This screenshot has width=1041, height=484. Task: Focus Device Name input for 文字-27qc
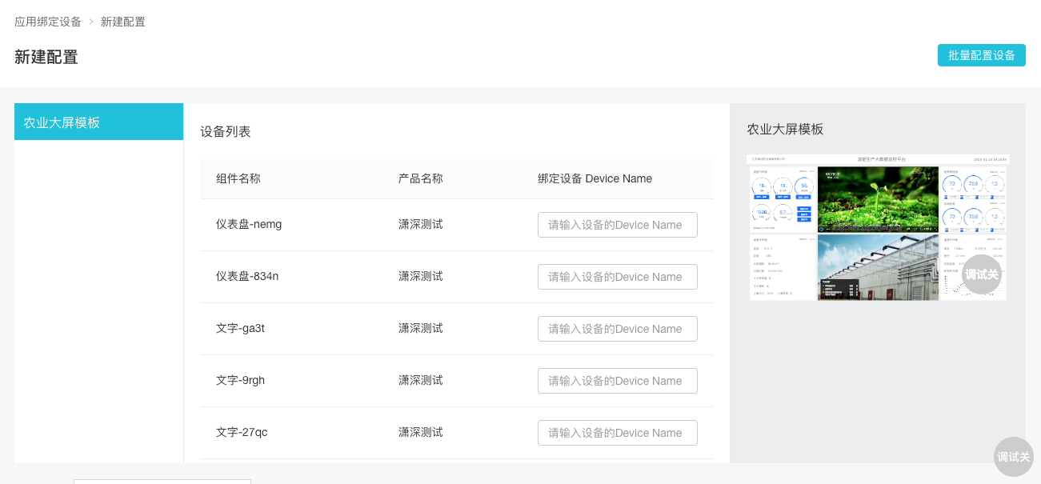pyautogui.click(x=617, y=433)
